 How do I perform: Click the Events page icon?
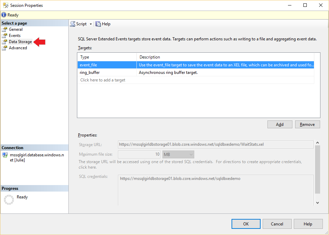(4, 36)
